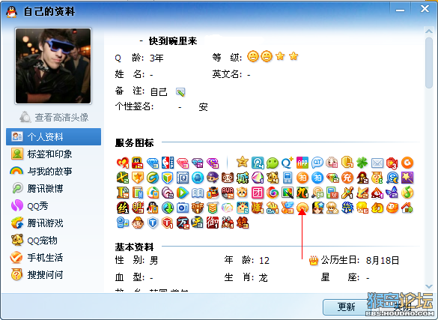Click the 丝 service icon

pos(123,208)
